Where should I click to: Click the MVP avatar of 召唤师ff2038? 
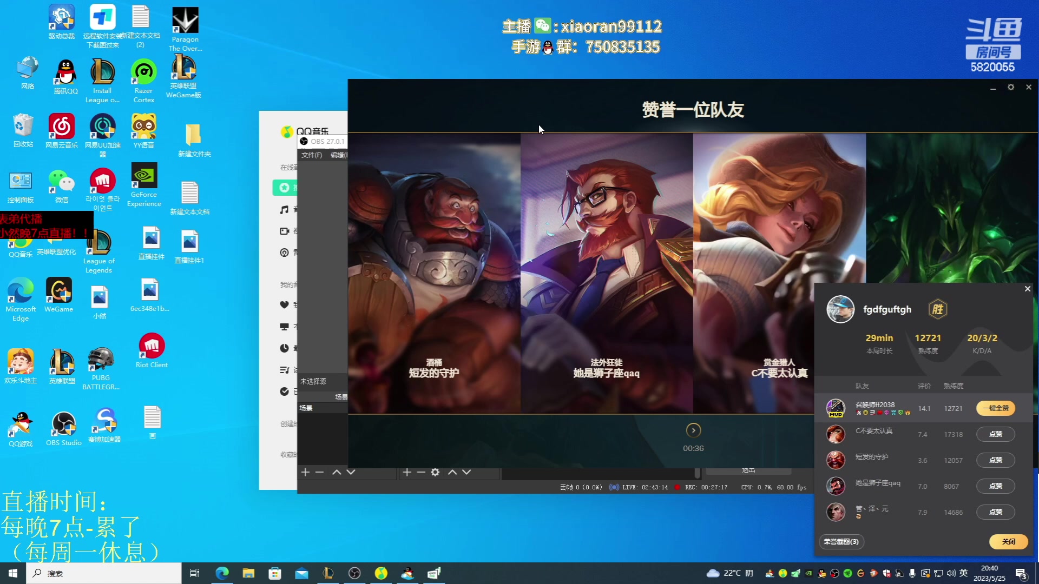(836, 408)
